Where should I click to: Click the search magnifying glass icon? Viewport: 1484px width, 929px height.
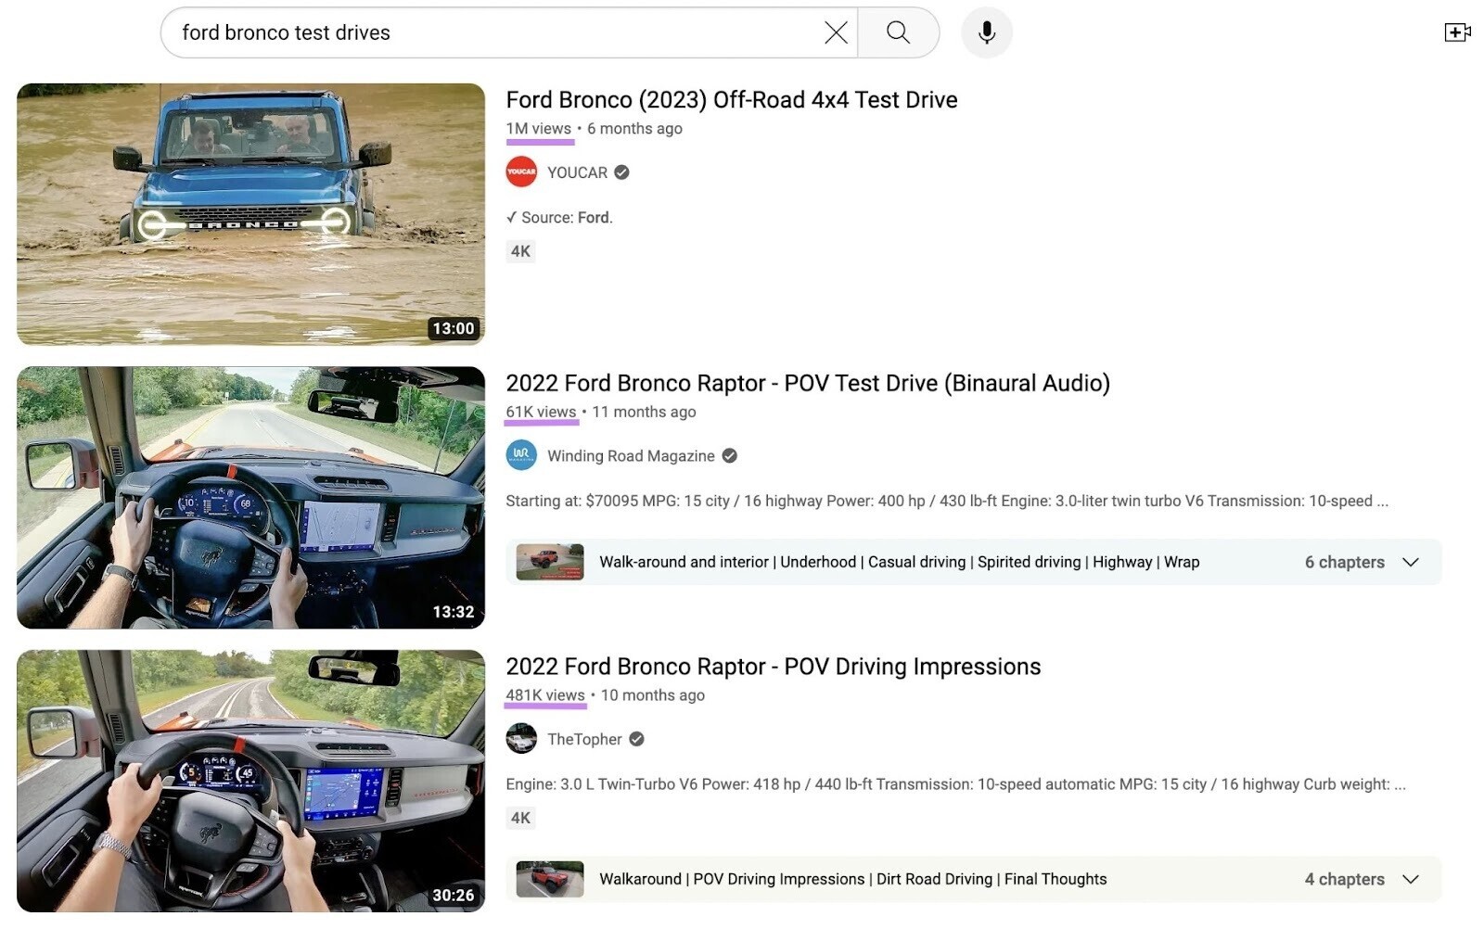tap(897, 32)
